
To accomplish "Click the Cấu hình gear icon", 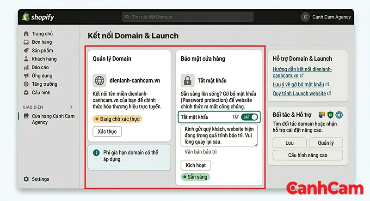I will 26,92.
